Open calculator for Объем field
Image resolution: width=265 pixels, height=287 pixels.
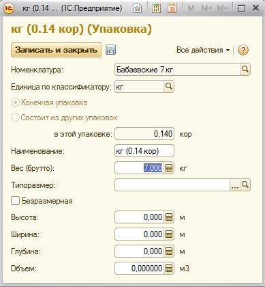pyautogui.click(x=169, y=269)
